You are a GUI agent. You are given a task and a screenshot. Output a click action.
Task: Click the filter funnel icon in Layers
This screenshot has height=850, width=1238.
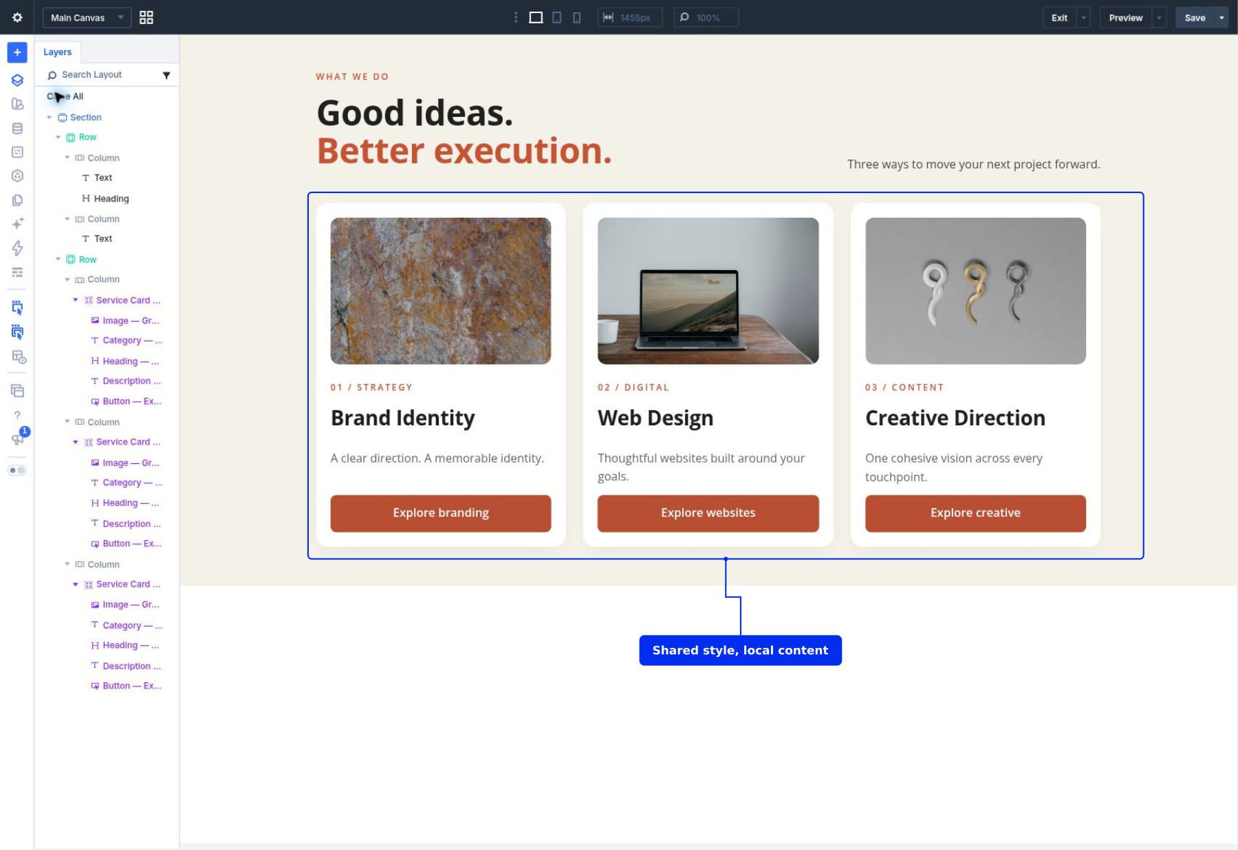point(166,75)
